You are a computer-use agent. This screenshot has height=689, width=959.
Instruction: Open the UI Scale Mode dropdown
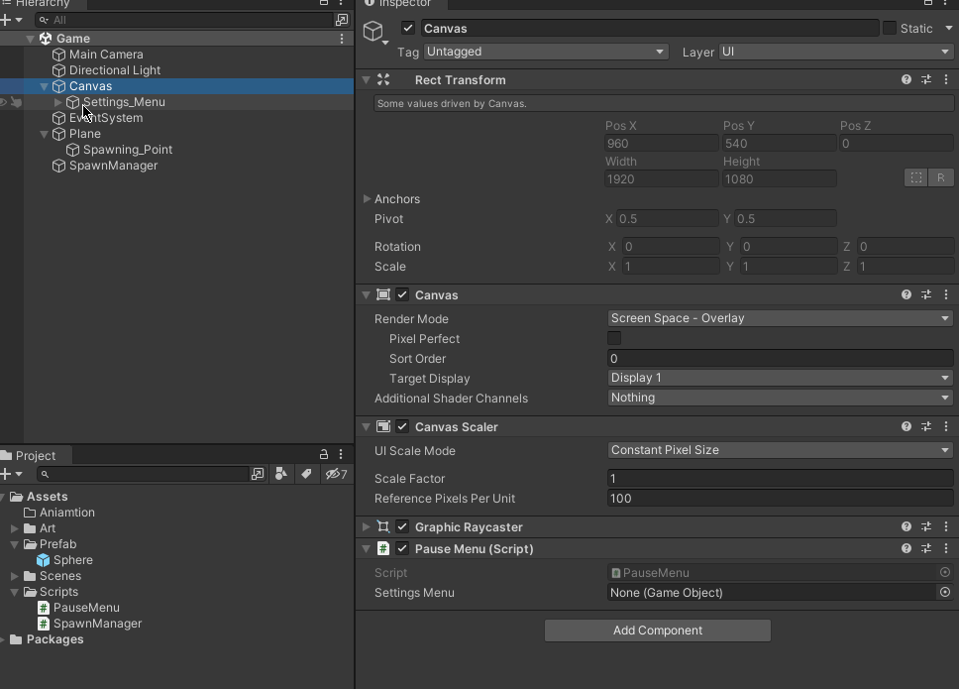pos(780,450)
